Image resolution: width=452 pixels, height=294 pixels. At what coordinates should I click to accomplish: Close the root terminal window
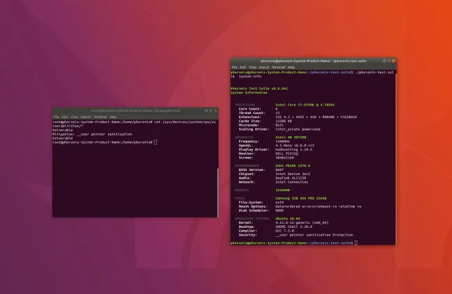(x=216, y=111)
